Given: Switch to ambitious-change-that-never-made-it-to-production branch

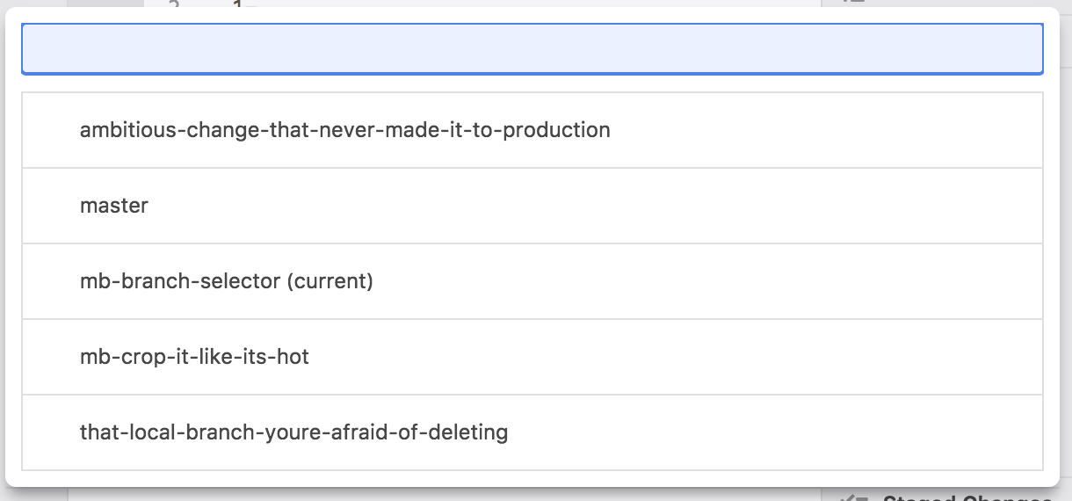Looking at the screenshot, I should (344, 130).
